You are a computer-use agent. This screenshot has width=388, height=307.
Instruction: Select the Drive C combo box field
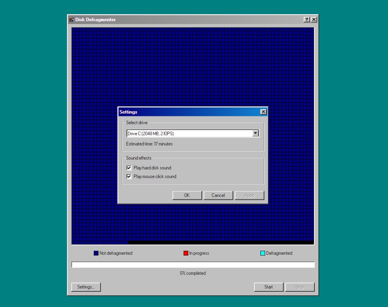189,133
